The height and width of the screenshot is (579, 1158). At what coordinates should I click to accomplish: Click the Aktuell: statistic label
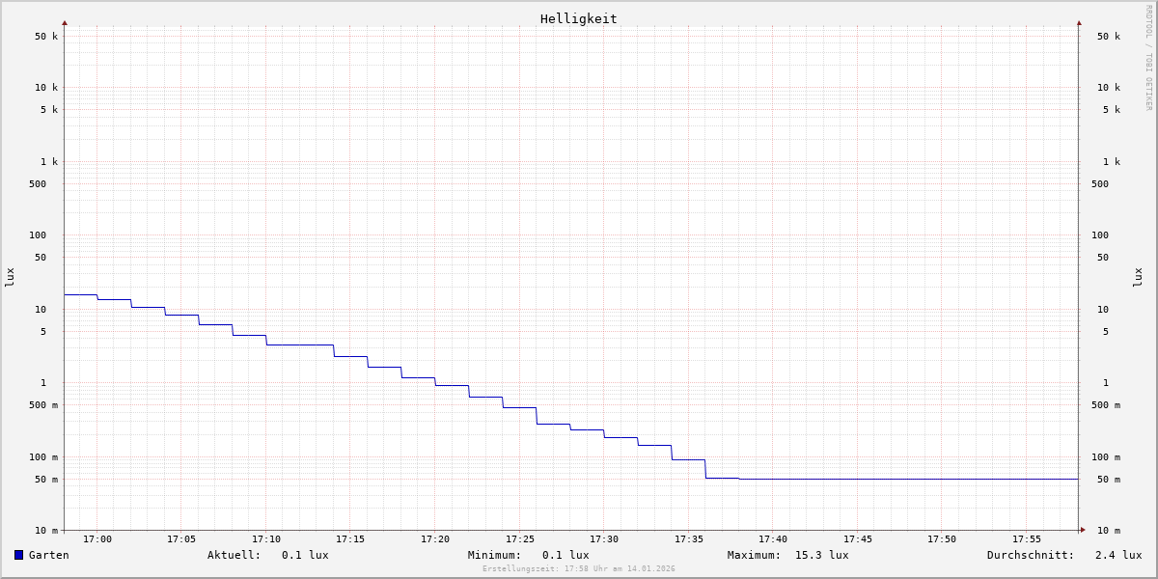point(234,555)
